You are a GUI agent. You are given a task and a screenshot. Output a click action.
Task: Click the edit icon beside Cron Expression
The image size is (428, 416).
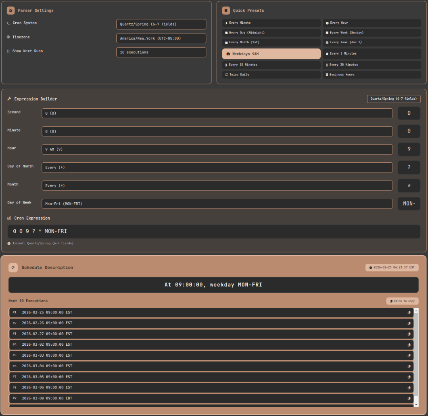click(x=9, y=218)
